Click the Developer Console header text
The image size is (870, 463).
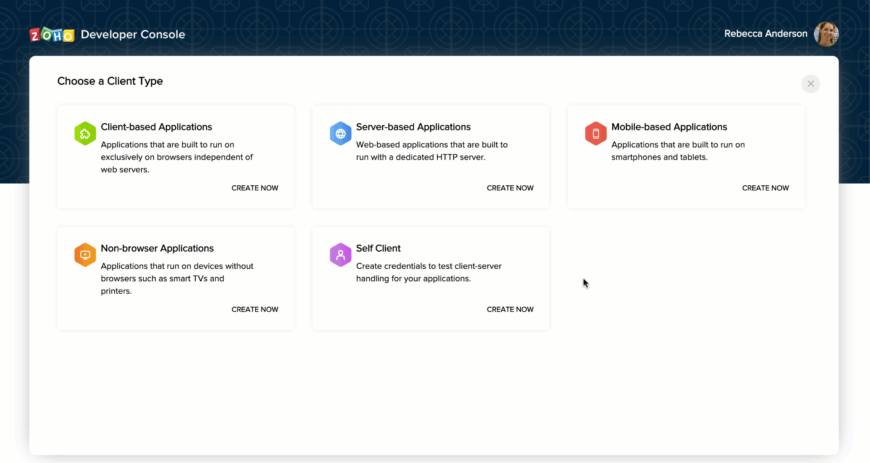pyautogui.click(x=132, y=34)
